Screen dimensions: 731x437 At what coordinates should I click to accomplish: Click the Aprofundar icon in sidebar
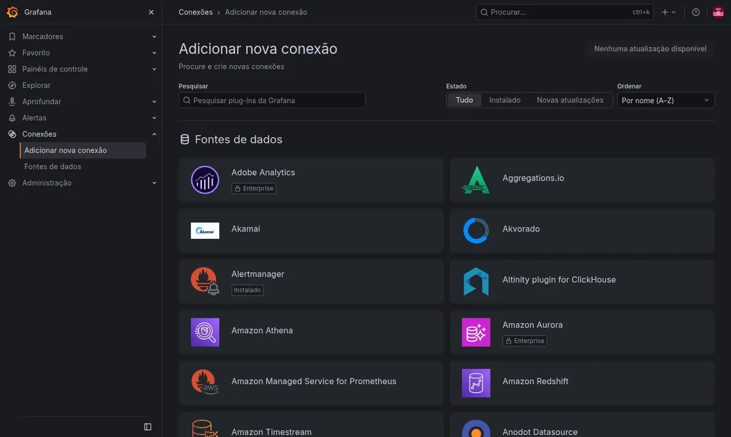pyautogui.click(x=12, y=102)
